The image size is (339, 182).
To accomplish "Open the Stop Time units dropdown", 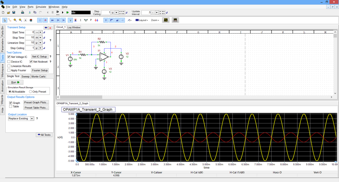I will click(x=41, y=37).
